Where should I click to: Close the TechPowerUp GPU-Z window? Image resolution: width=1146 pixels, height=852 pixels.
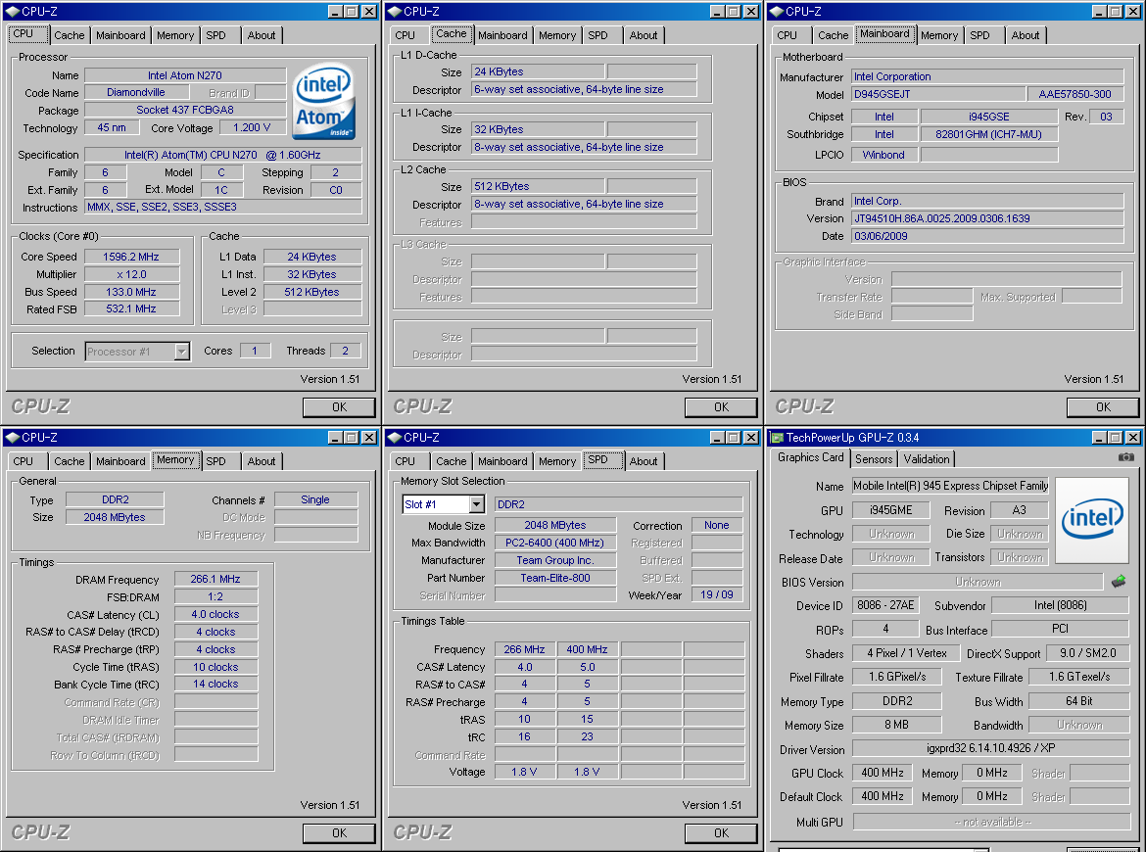pyautogui.click(x=1132, y=438)
